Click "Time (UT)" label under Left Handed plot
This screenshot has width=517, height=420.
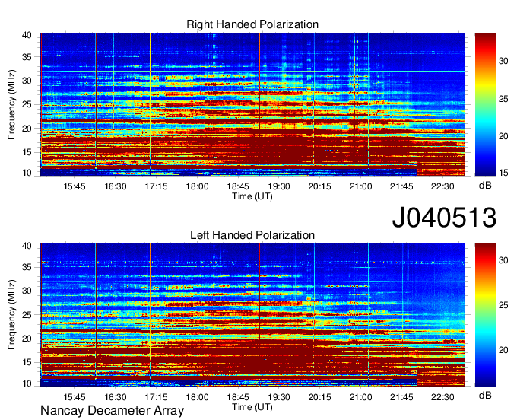252,407
